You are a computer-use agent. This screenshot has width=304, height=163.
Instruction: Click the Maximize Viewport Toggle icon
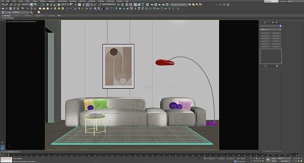click(301, 161)
